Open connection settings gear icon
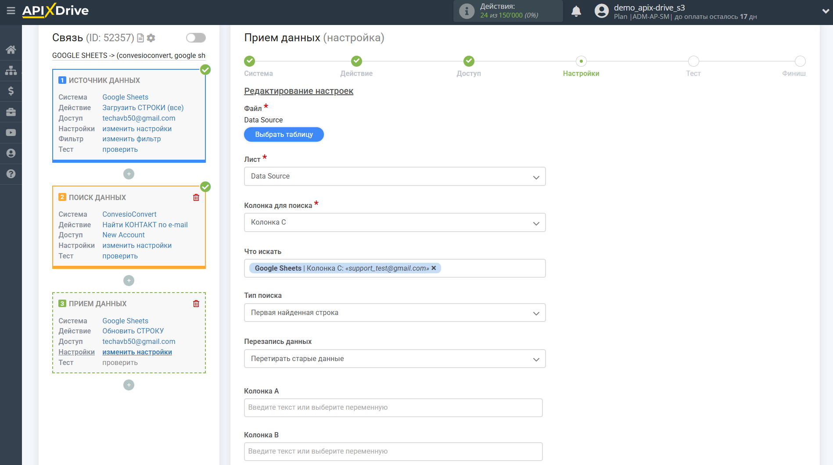This screenshot has width=833, height=465. coord(151,38)
